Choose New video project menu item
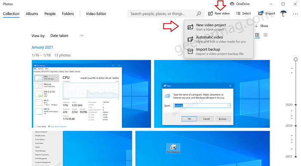This screenshot has height=166, width=301. tap(218, 27)
